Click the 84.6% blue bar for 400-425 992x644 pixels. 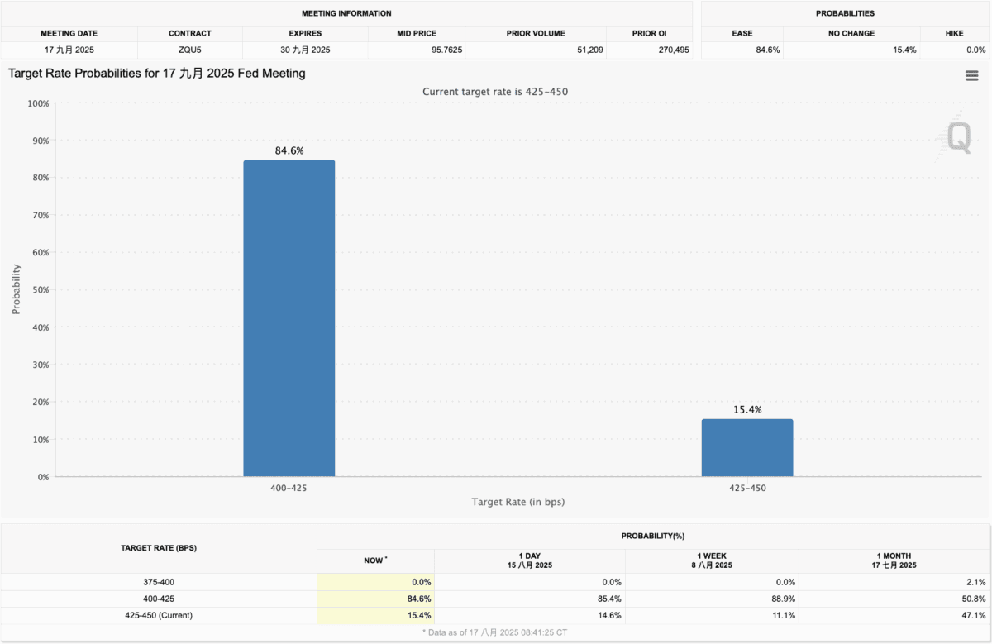click(x=289, y=318)
